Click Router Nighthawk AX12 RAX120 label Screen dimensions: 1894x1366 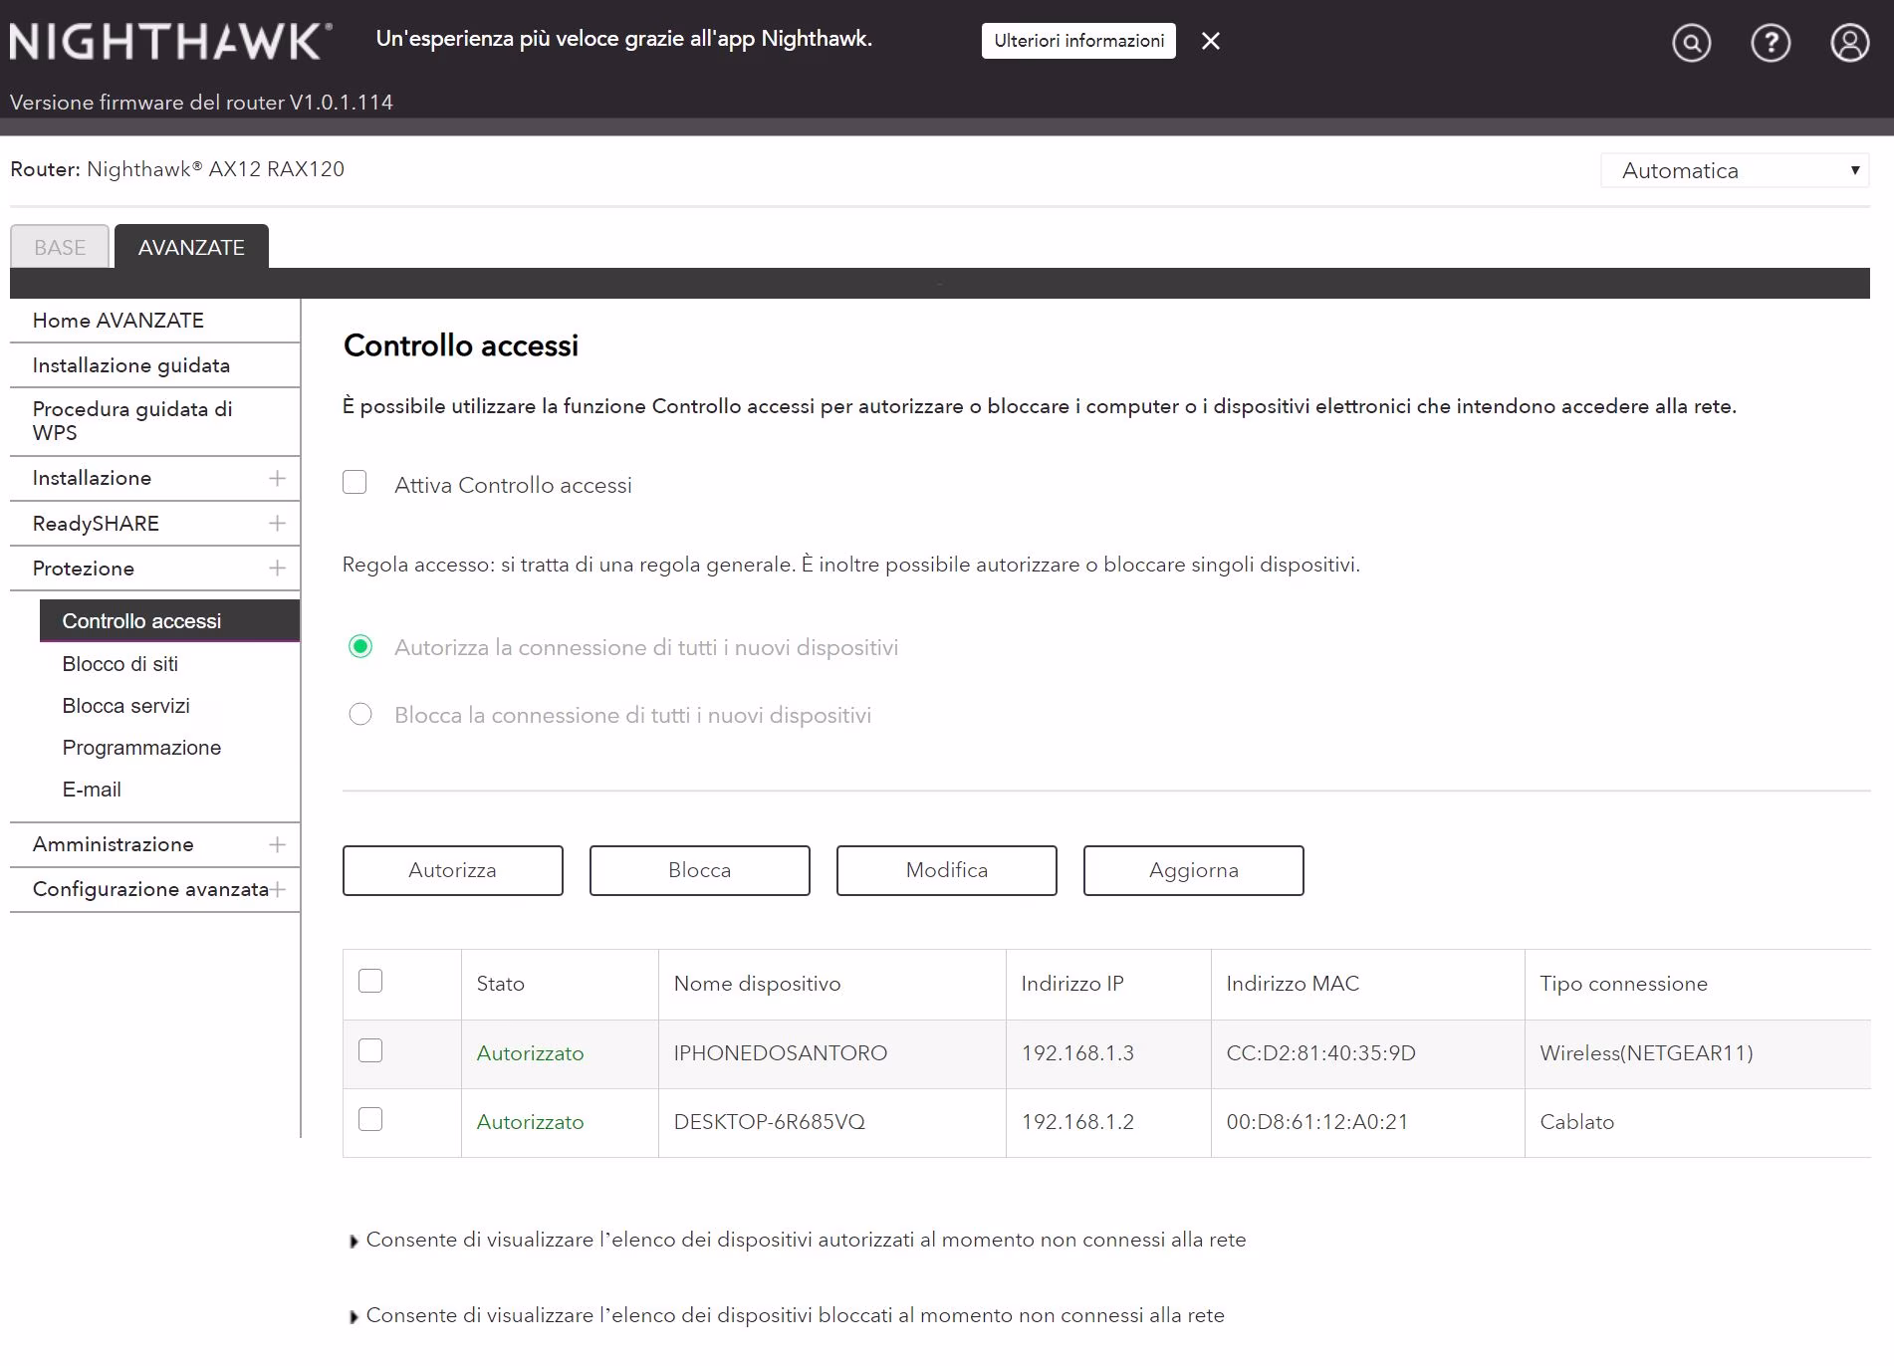(x=177, y=169)
